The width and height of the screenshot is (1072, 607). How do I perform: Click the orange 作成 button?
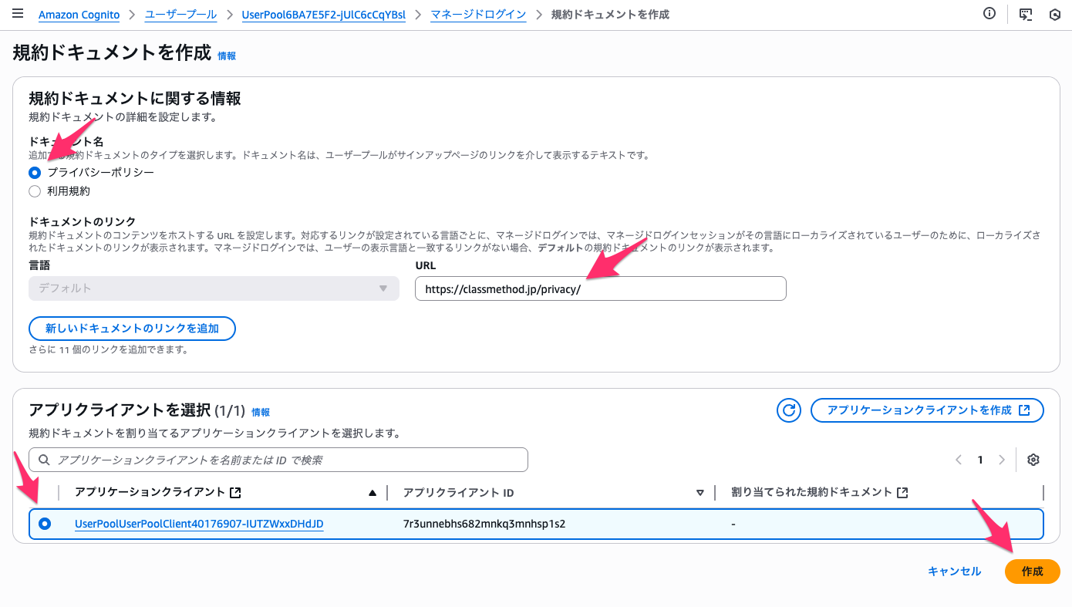coord(1033,572)
